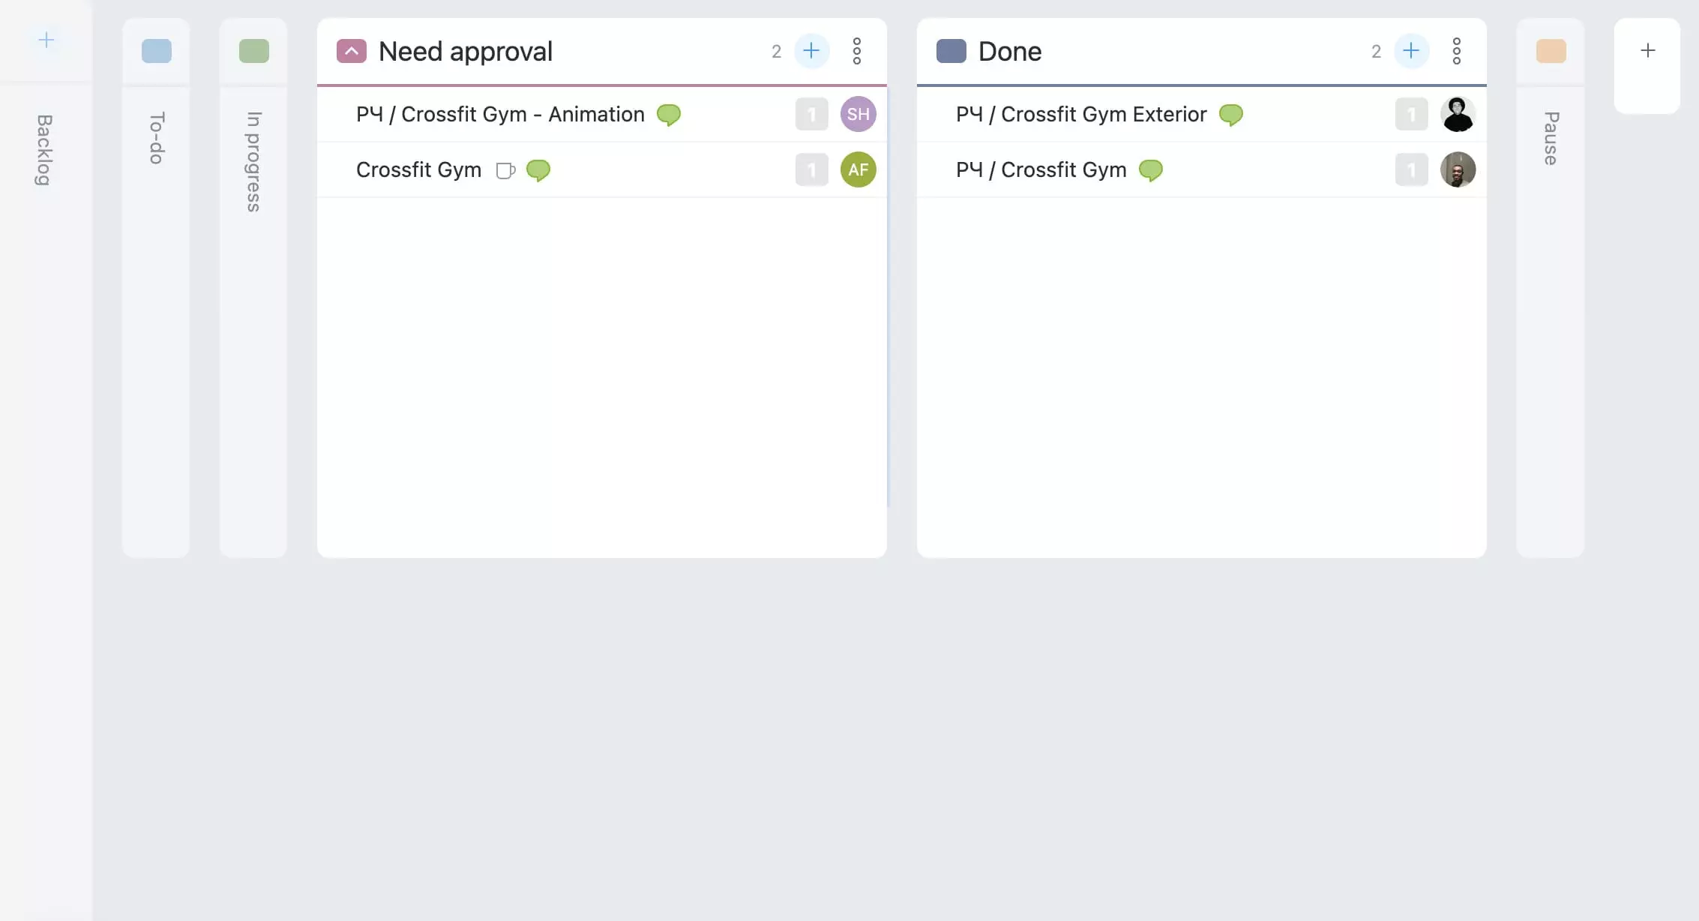Screen dimensions: 1699x921
Task: Expand the Backlog column
Action: (x=43, y=150)
